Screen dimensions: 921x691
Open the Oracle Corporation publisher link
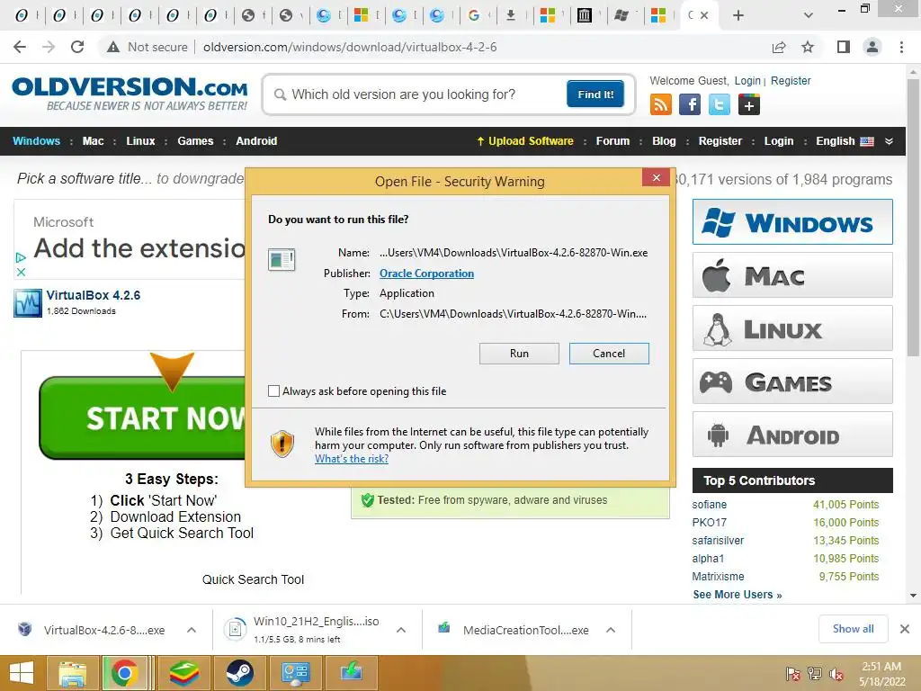tap(426, 274)
